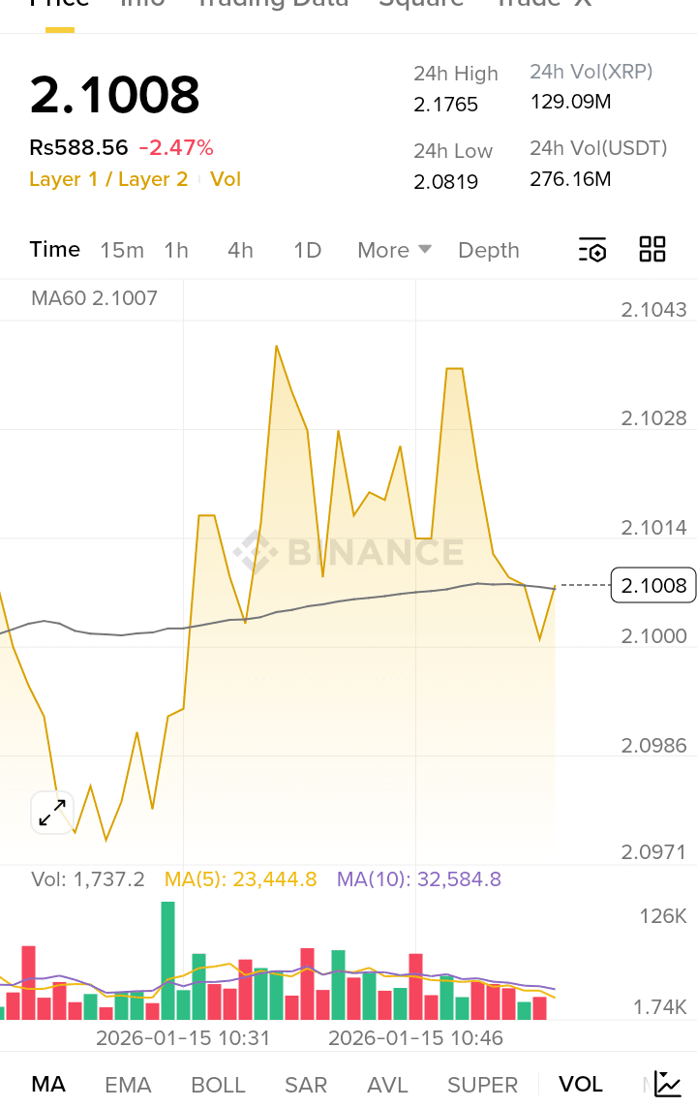Toggle the MA indicator
The height and width of the screenshot is (1108, 697).
pos(48,1084)
